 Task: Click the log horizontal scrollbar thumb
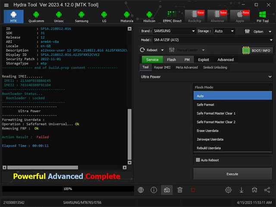43,167
